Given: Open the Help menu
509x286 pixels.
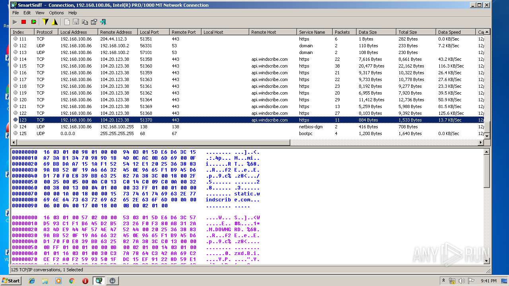Looking at the screenshot, I should click(x=73, y=13).
